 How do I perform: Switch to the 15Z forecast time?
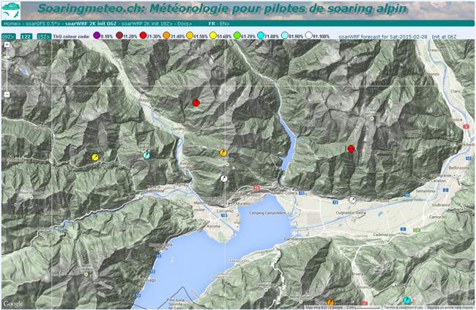(x=44, y=37)
